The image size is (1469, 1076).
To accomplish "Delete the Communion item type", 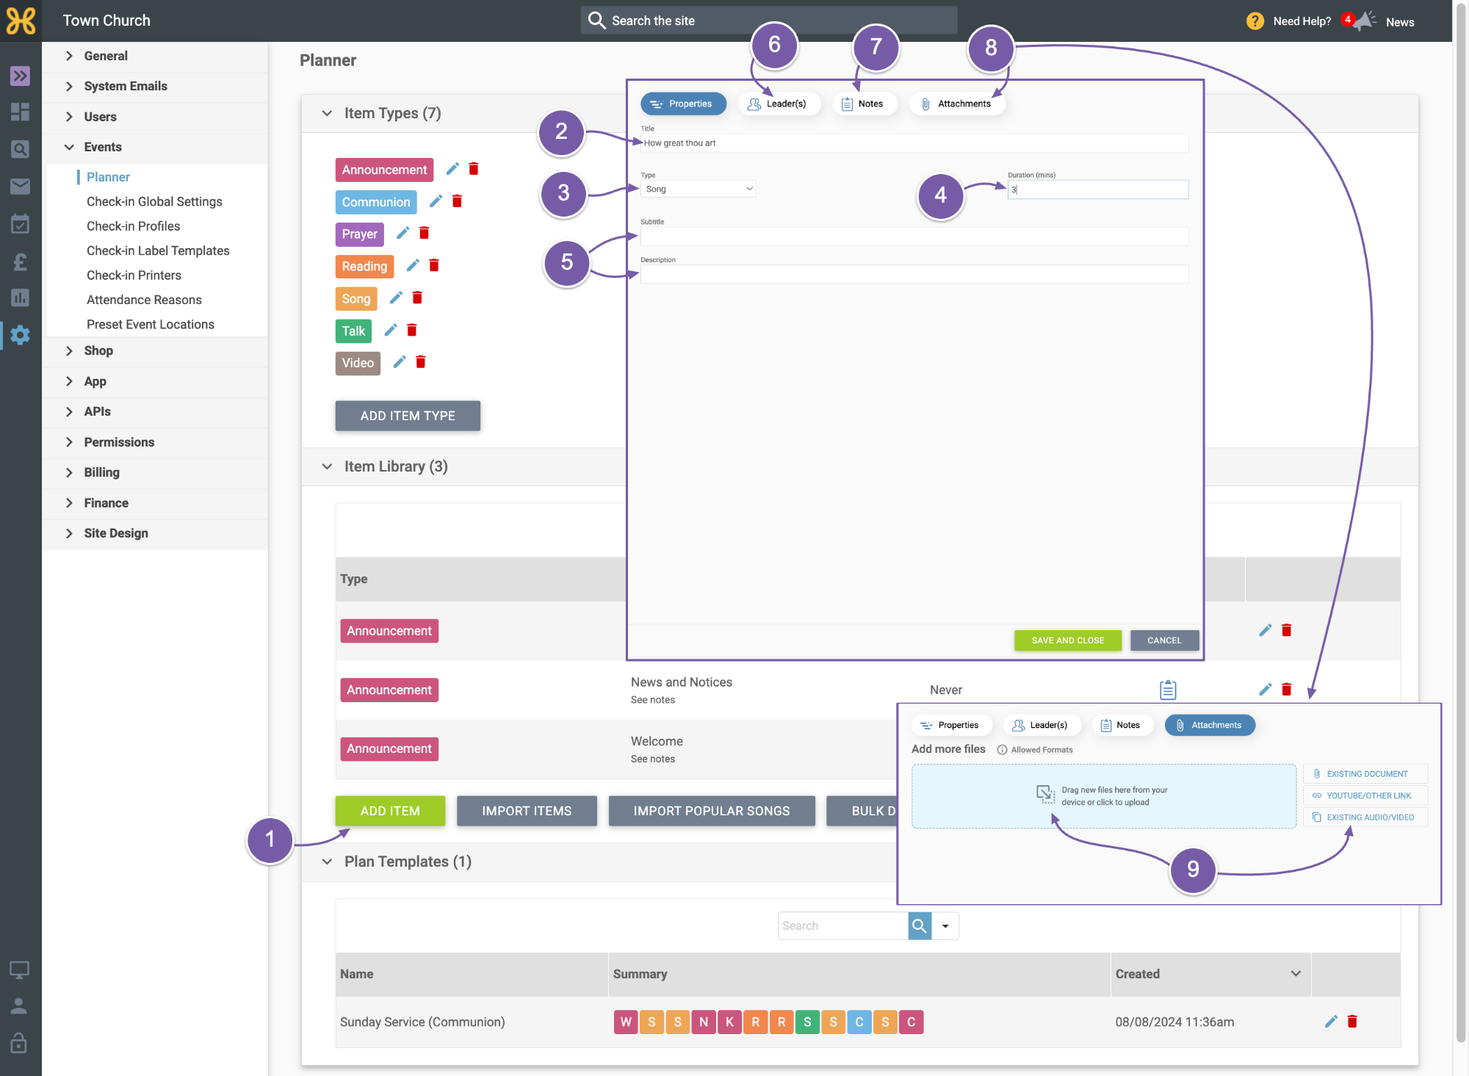I will (x=457, y=201).
